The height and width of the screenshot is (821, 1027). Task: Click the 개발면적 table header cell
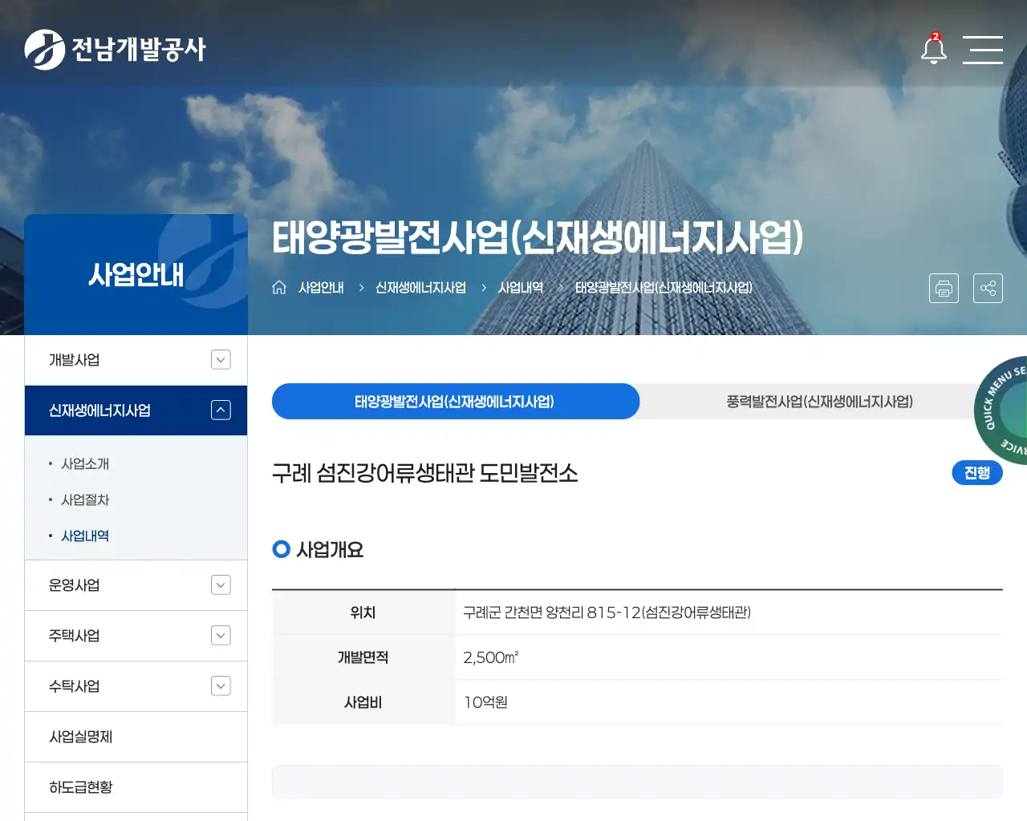click(x=363, y=657)
